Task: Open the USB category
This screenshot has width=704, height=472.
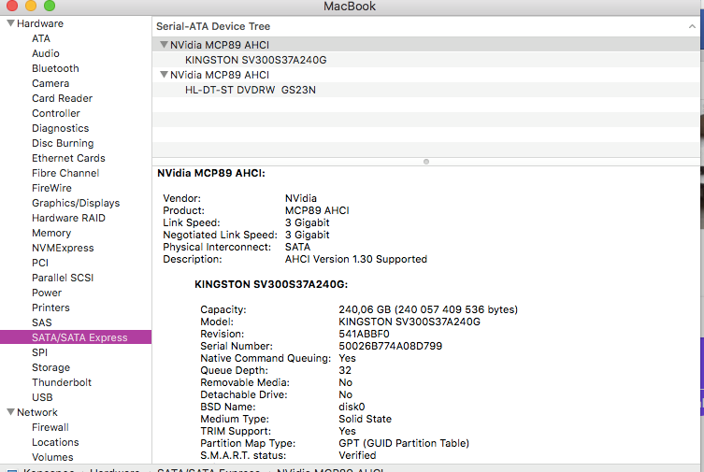Action: coord(42,397)
